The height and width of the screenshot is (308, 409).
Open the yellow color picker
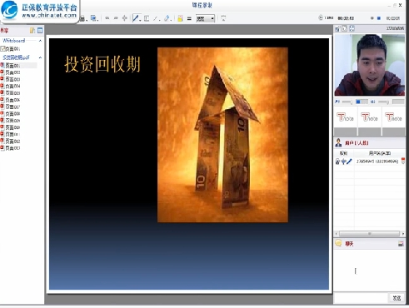180,18
